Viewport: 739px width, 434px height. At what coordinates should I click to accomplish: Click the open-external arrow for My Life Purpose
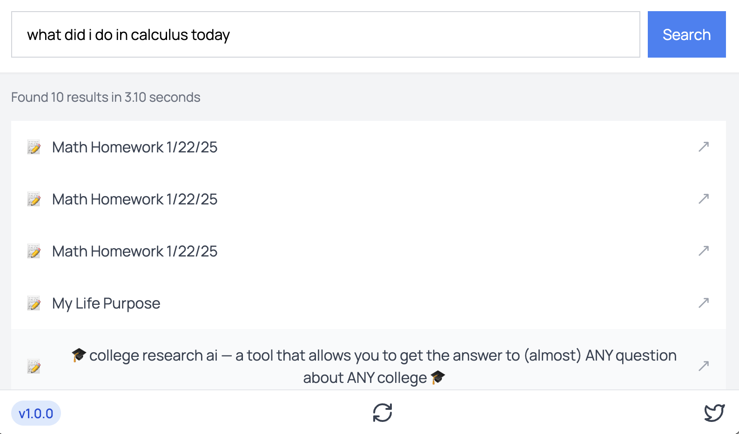pyautogui.click(x=704, y=303)
